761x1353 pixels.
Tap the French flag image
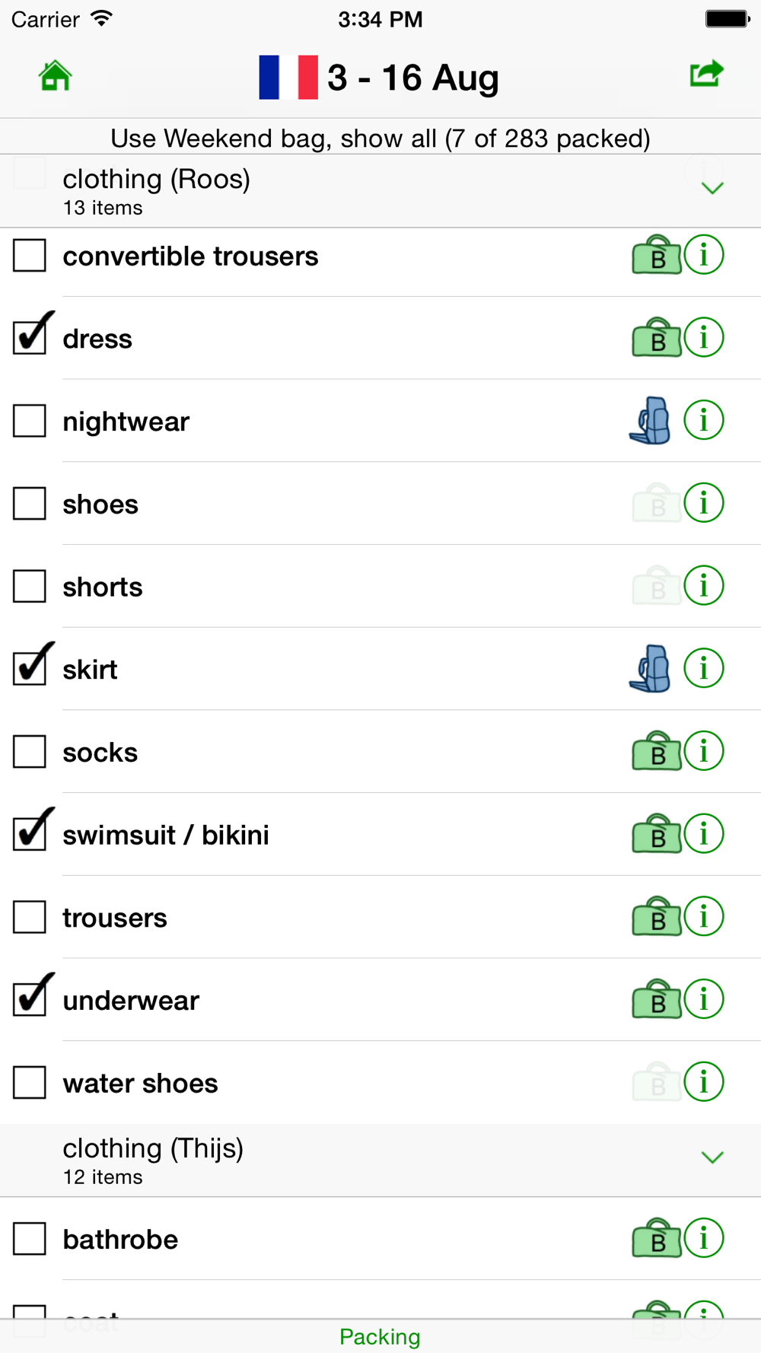pyautogui.click(x=288, y=77)
